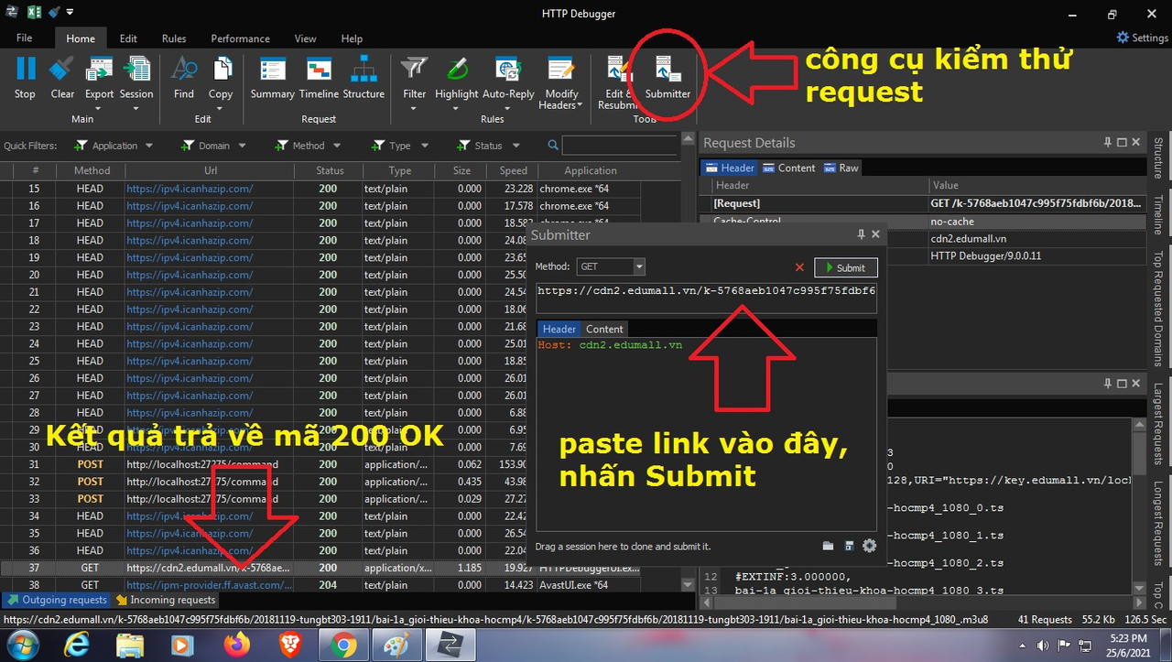Clear the Submitter with red X
This screenshot has width=1172, height=662.
coord(799,267)
